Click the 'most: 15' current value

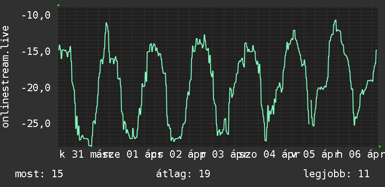click(x=39, y=174)
